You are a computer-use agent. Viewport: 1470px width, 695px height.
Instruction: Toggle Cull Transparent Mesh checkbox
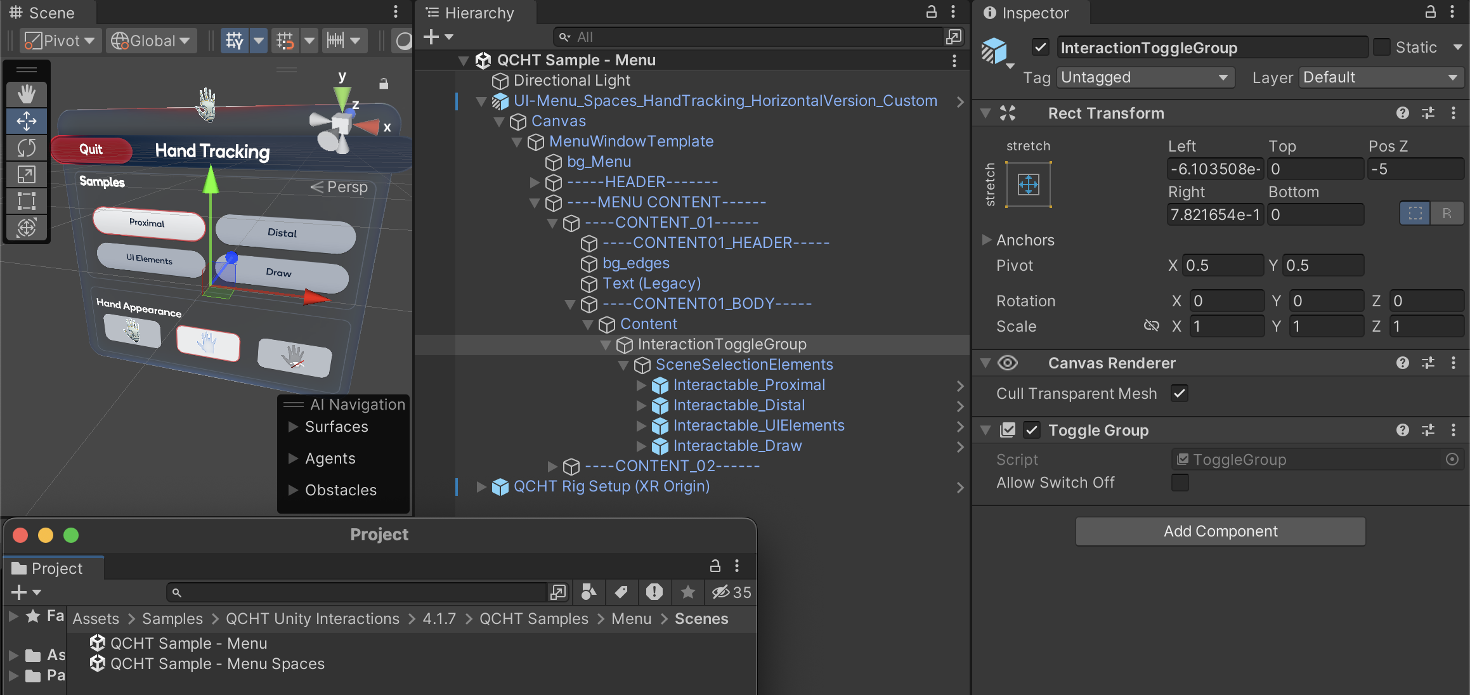[x=1180, y=393]
